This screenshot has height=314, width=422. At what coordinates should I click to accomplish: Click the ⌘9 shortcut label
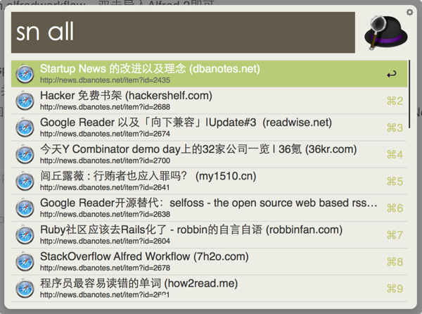[395, 289]
